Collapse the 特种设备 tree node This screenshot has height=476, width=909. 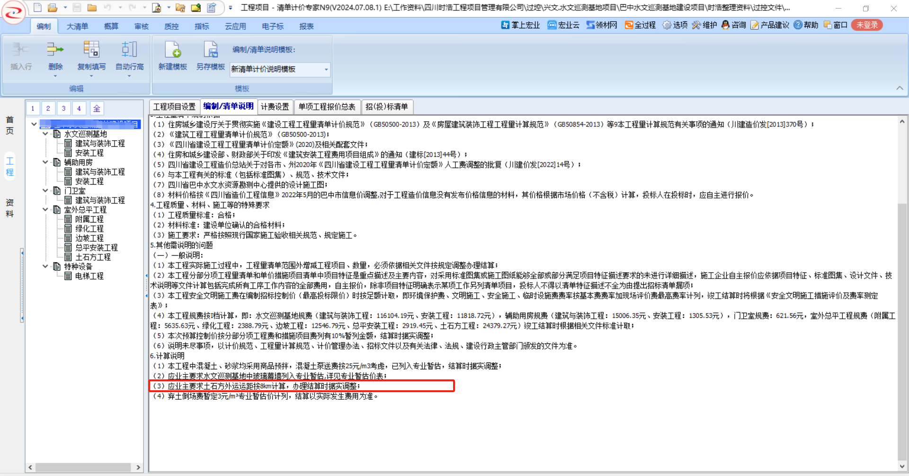45,267
